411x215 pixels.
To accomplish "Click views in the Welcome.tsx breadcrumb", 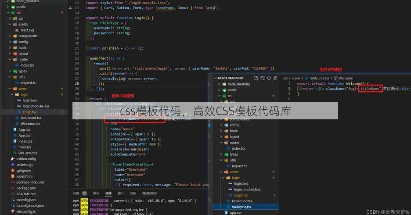I will coord(296,78).
